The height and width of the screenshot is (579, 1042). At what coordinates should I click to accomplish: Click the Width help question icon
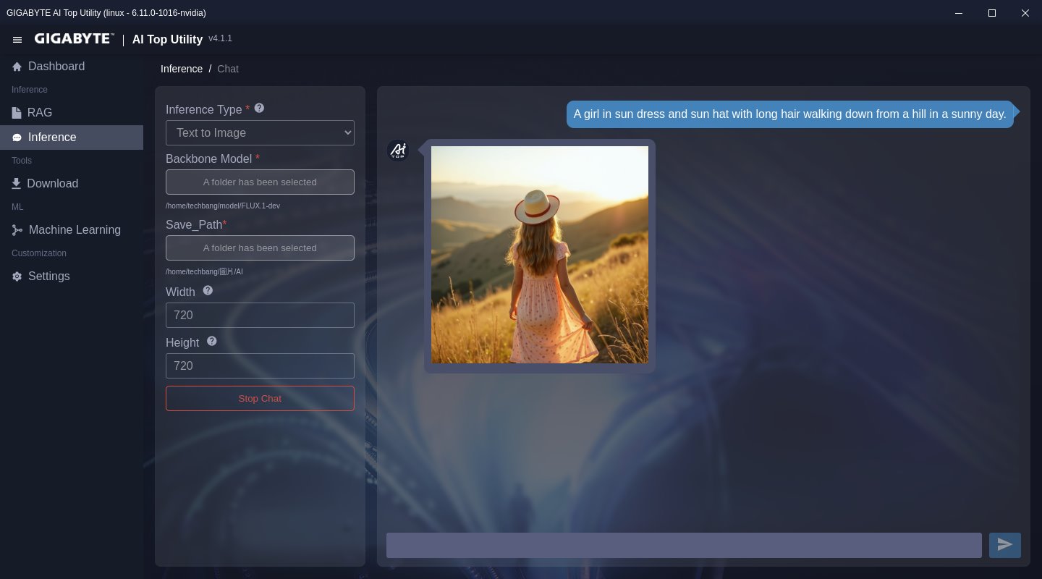click(208, 290)
